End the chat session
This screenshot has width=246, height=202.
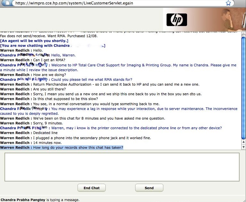(92, 188)
